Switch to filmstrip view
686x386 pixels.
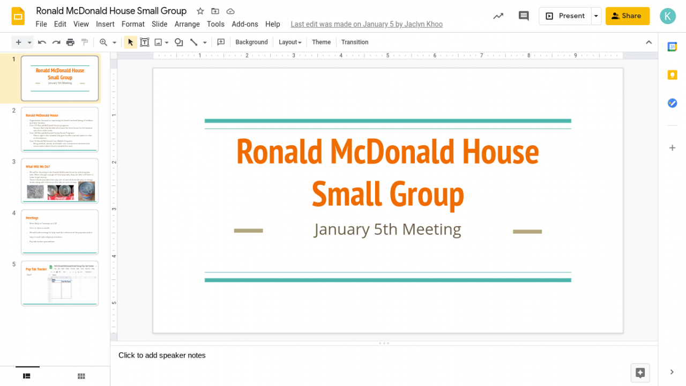[27, 376]
